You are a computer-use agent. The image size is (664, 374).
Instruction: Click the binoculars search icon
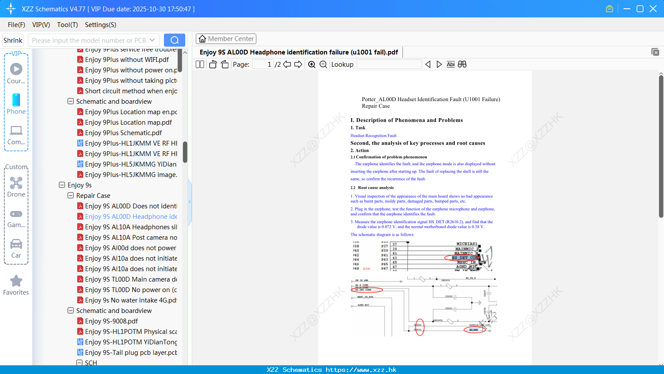462,65
